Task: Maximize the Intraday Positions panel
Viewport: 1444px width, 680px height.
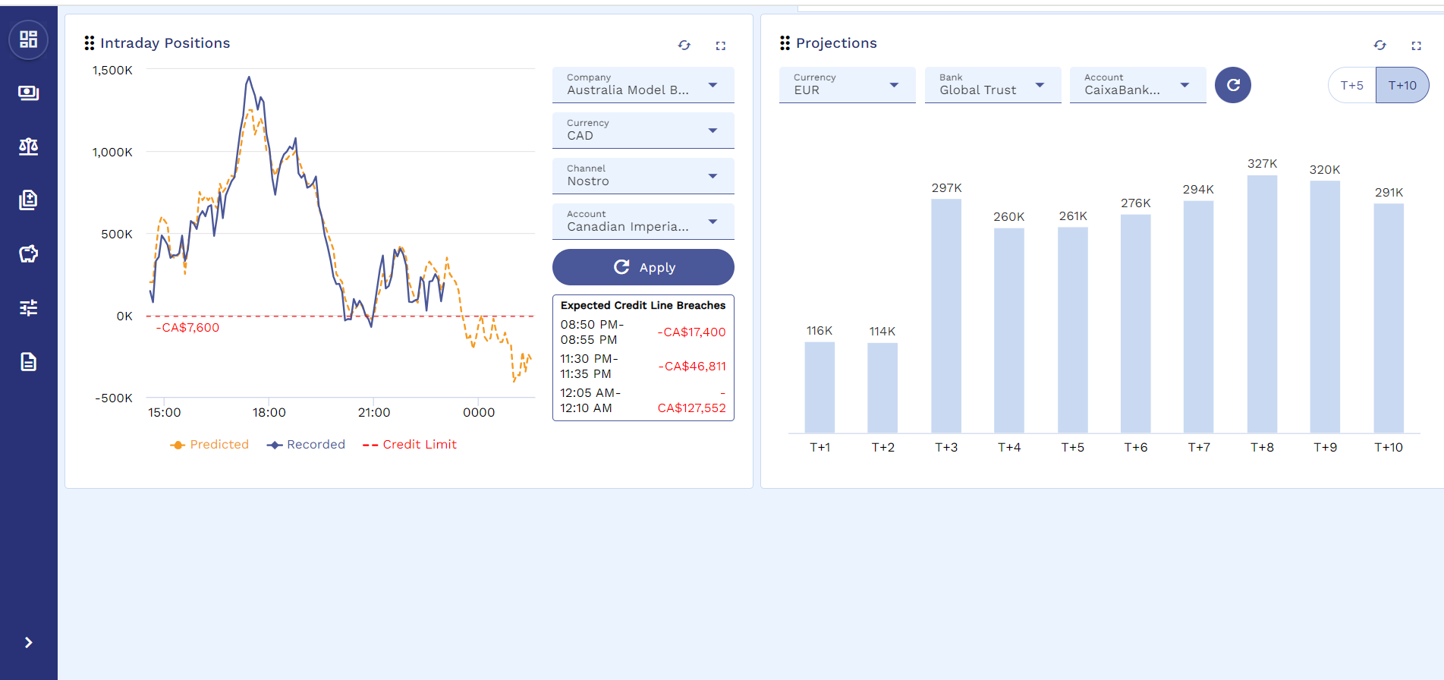Action: point(721,46)
